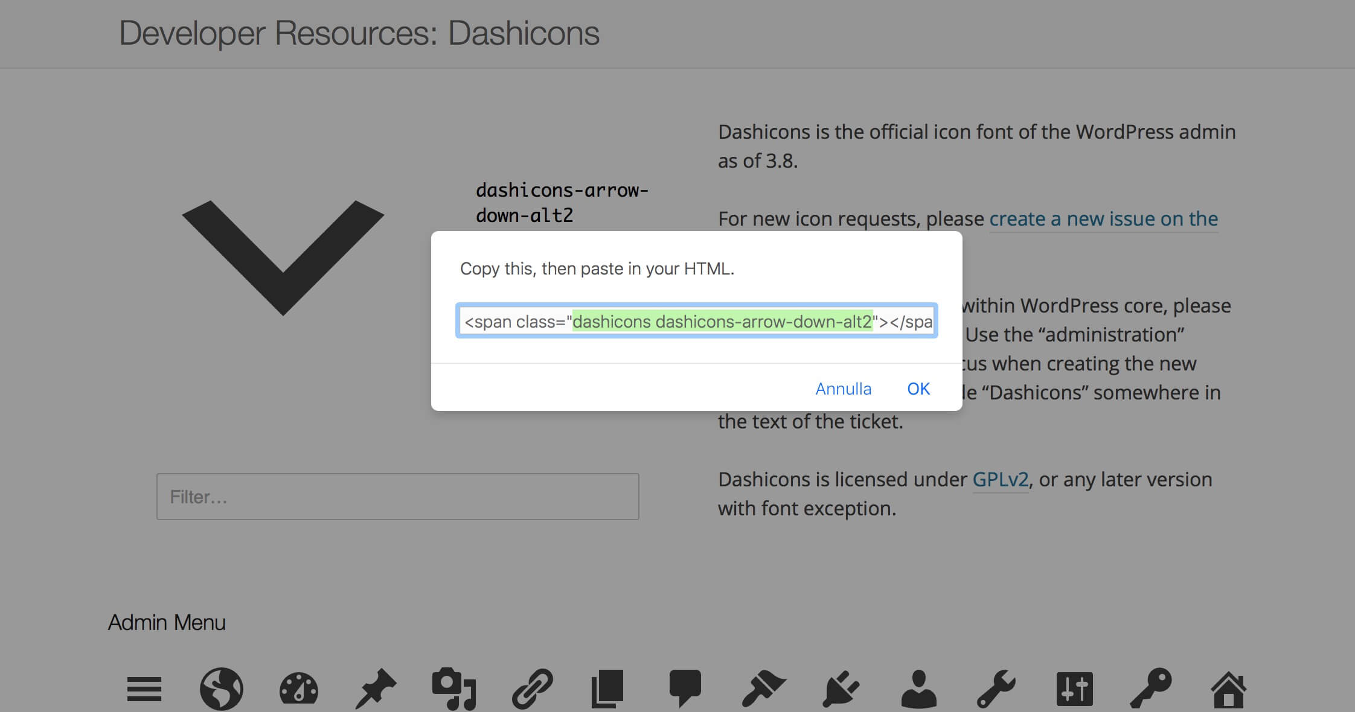
Task: Select the globe site dashicon
Action: point(222,689)
